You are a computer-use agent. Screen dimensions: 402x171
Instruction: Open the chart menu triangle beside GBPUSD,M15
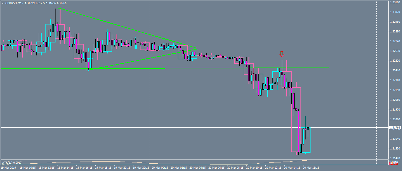pyautogui.click(x=3, y=3)
